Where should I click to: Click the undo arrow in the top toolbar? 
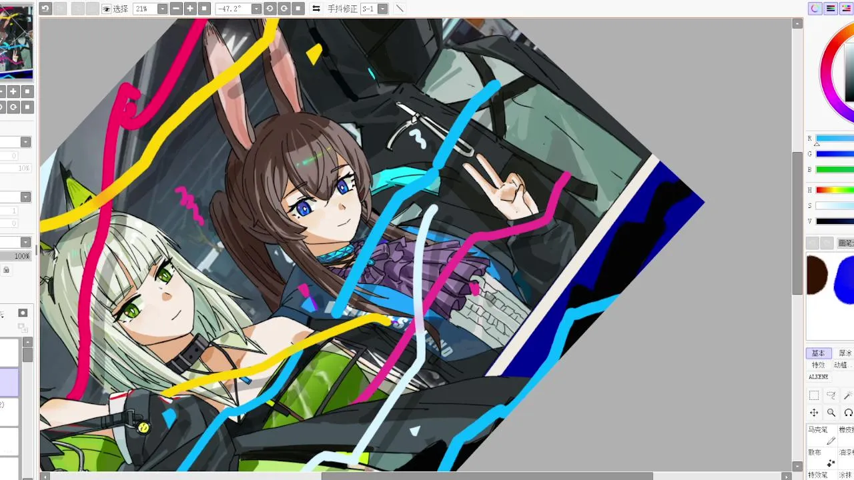pyautogui.click(x=45, y=9)
